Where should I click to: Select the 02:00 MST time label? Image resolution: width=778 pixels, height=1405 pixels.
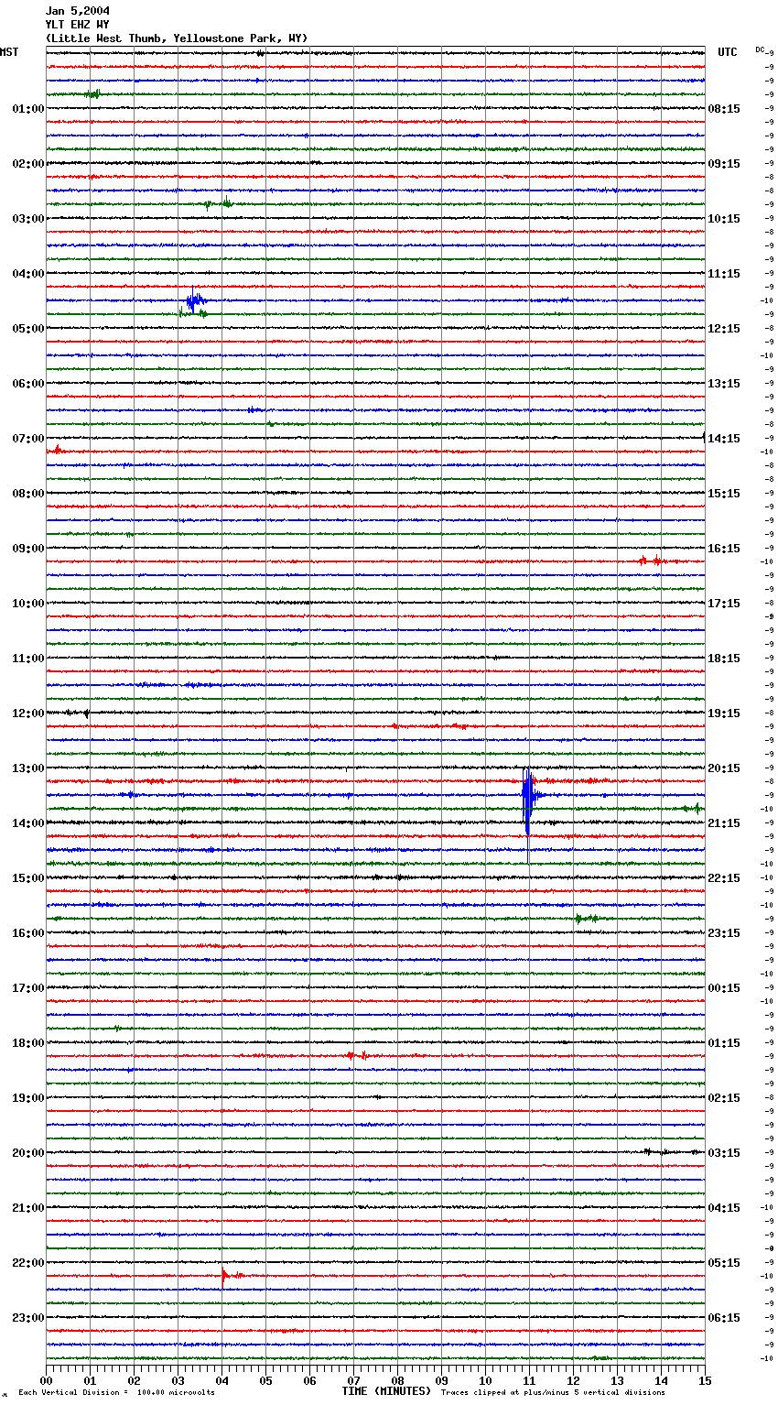27,164
